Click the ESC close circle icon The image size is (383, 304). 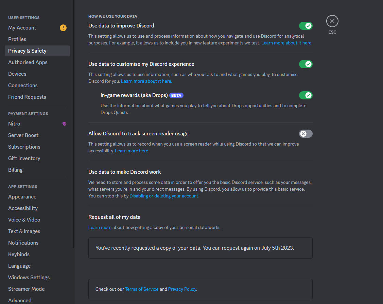click(332, 21)
